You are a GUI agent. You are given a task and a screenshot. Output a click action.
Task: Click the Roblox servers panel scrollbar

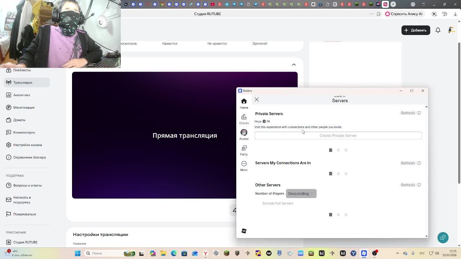pos(426,171)
